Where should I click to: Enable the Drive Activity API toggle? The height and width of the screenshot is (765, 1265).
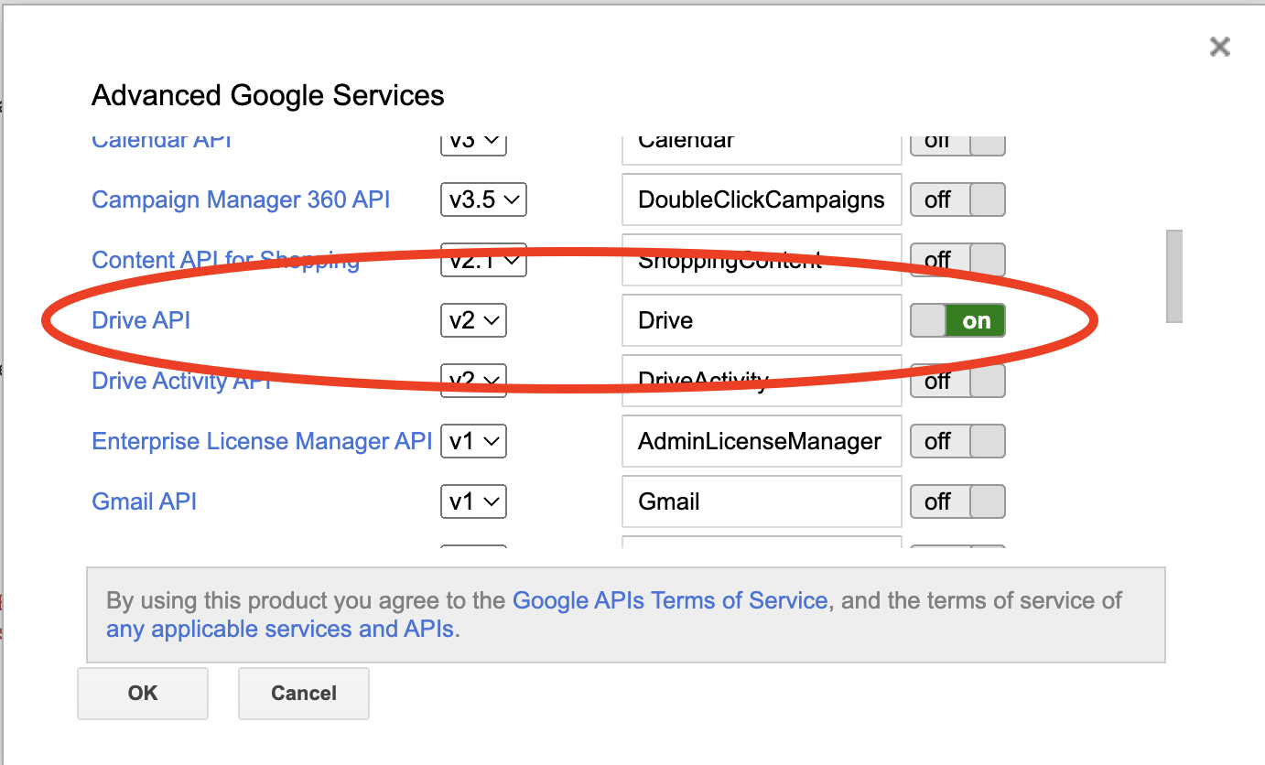pyautogui.click(x=957, y=381)
